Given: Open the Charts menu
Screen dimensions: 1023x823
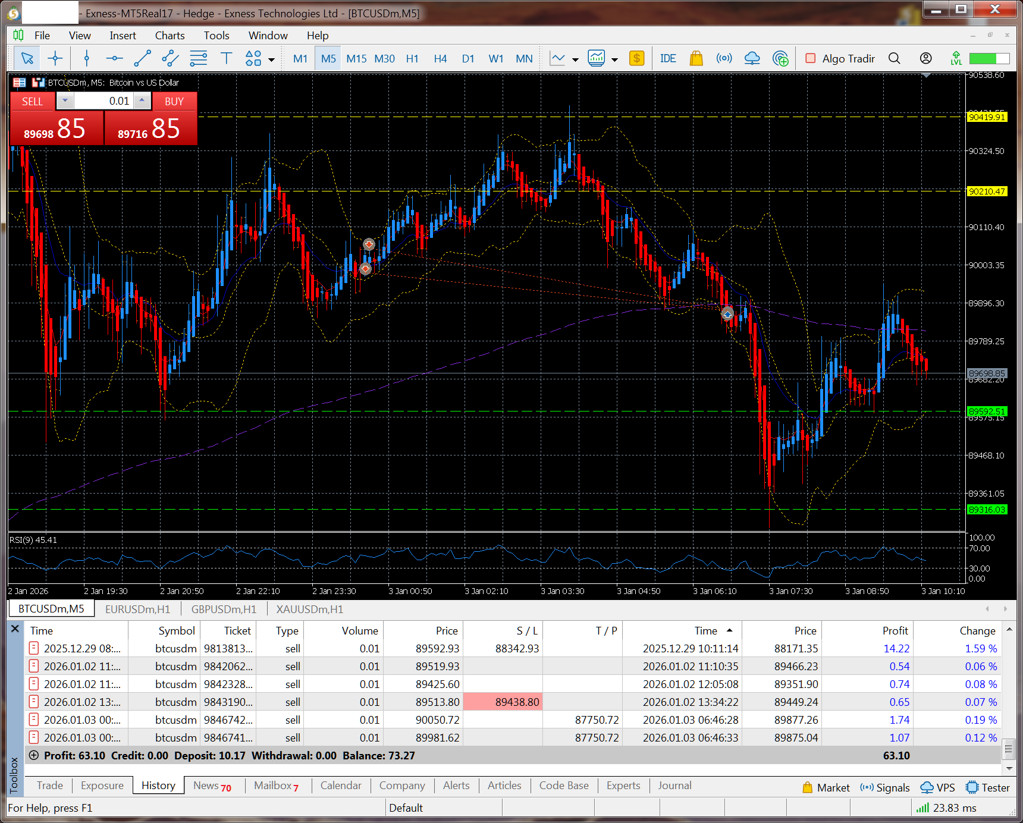Looking at the screenshot, I should click(170, 35).
